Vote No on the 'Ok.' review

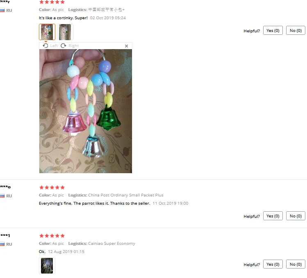pos(296,264)
